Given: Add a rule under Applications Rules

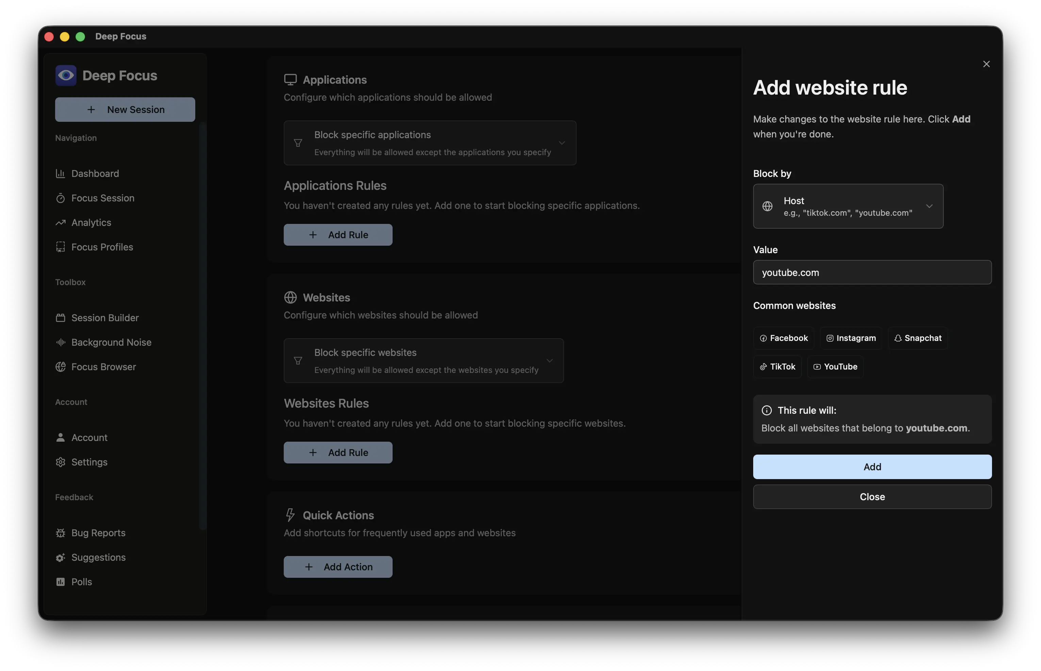Looking at the screenshot, I should 338,235.
